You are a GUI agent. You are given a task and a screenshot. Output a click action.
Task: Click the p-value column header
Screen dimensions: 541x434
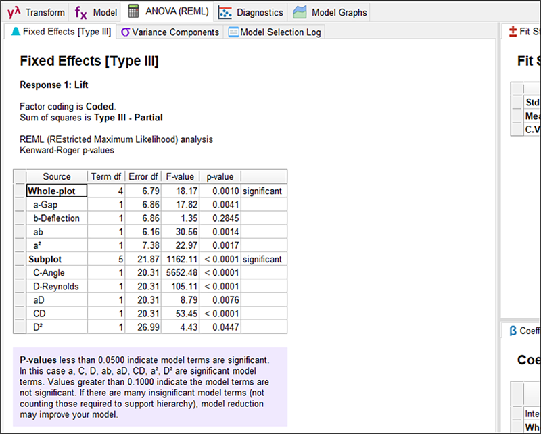pyautogui.click(x=220, y=177)
